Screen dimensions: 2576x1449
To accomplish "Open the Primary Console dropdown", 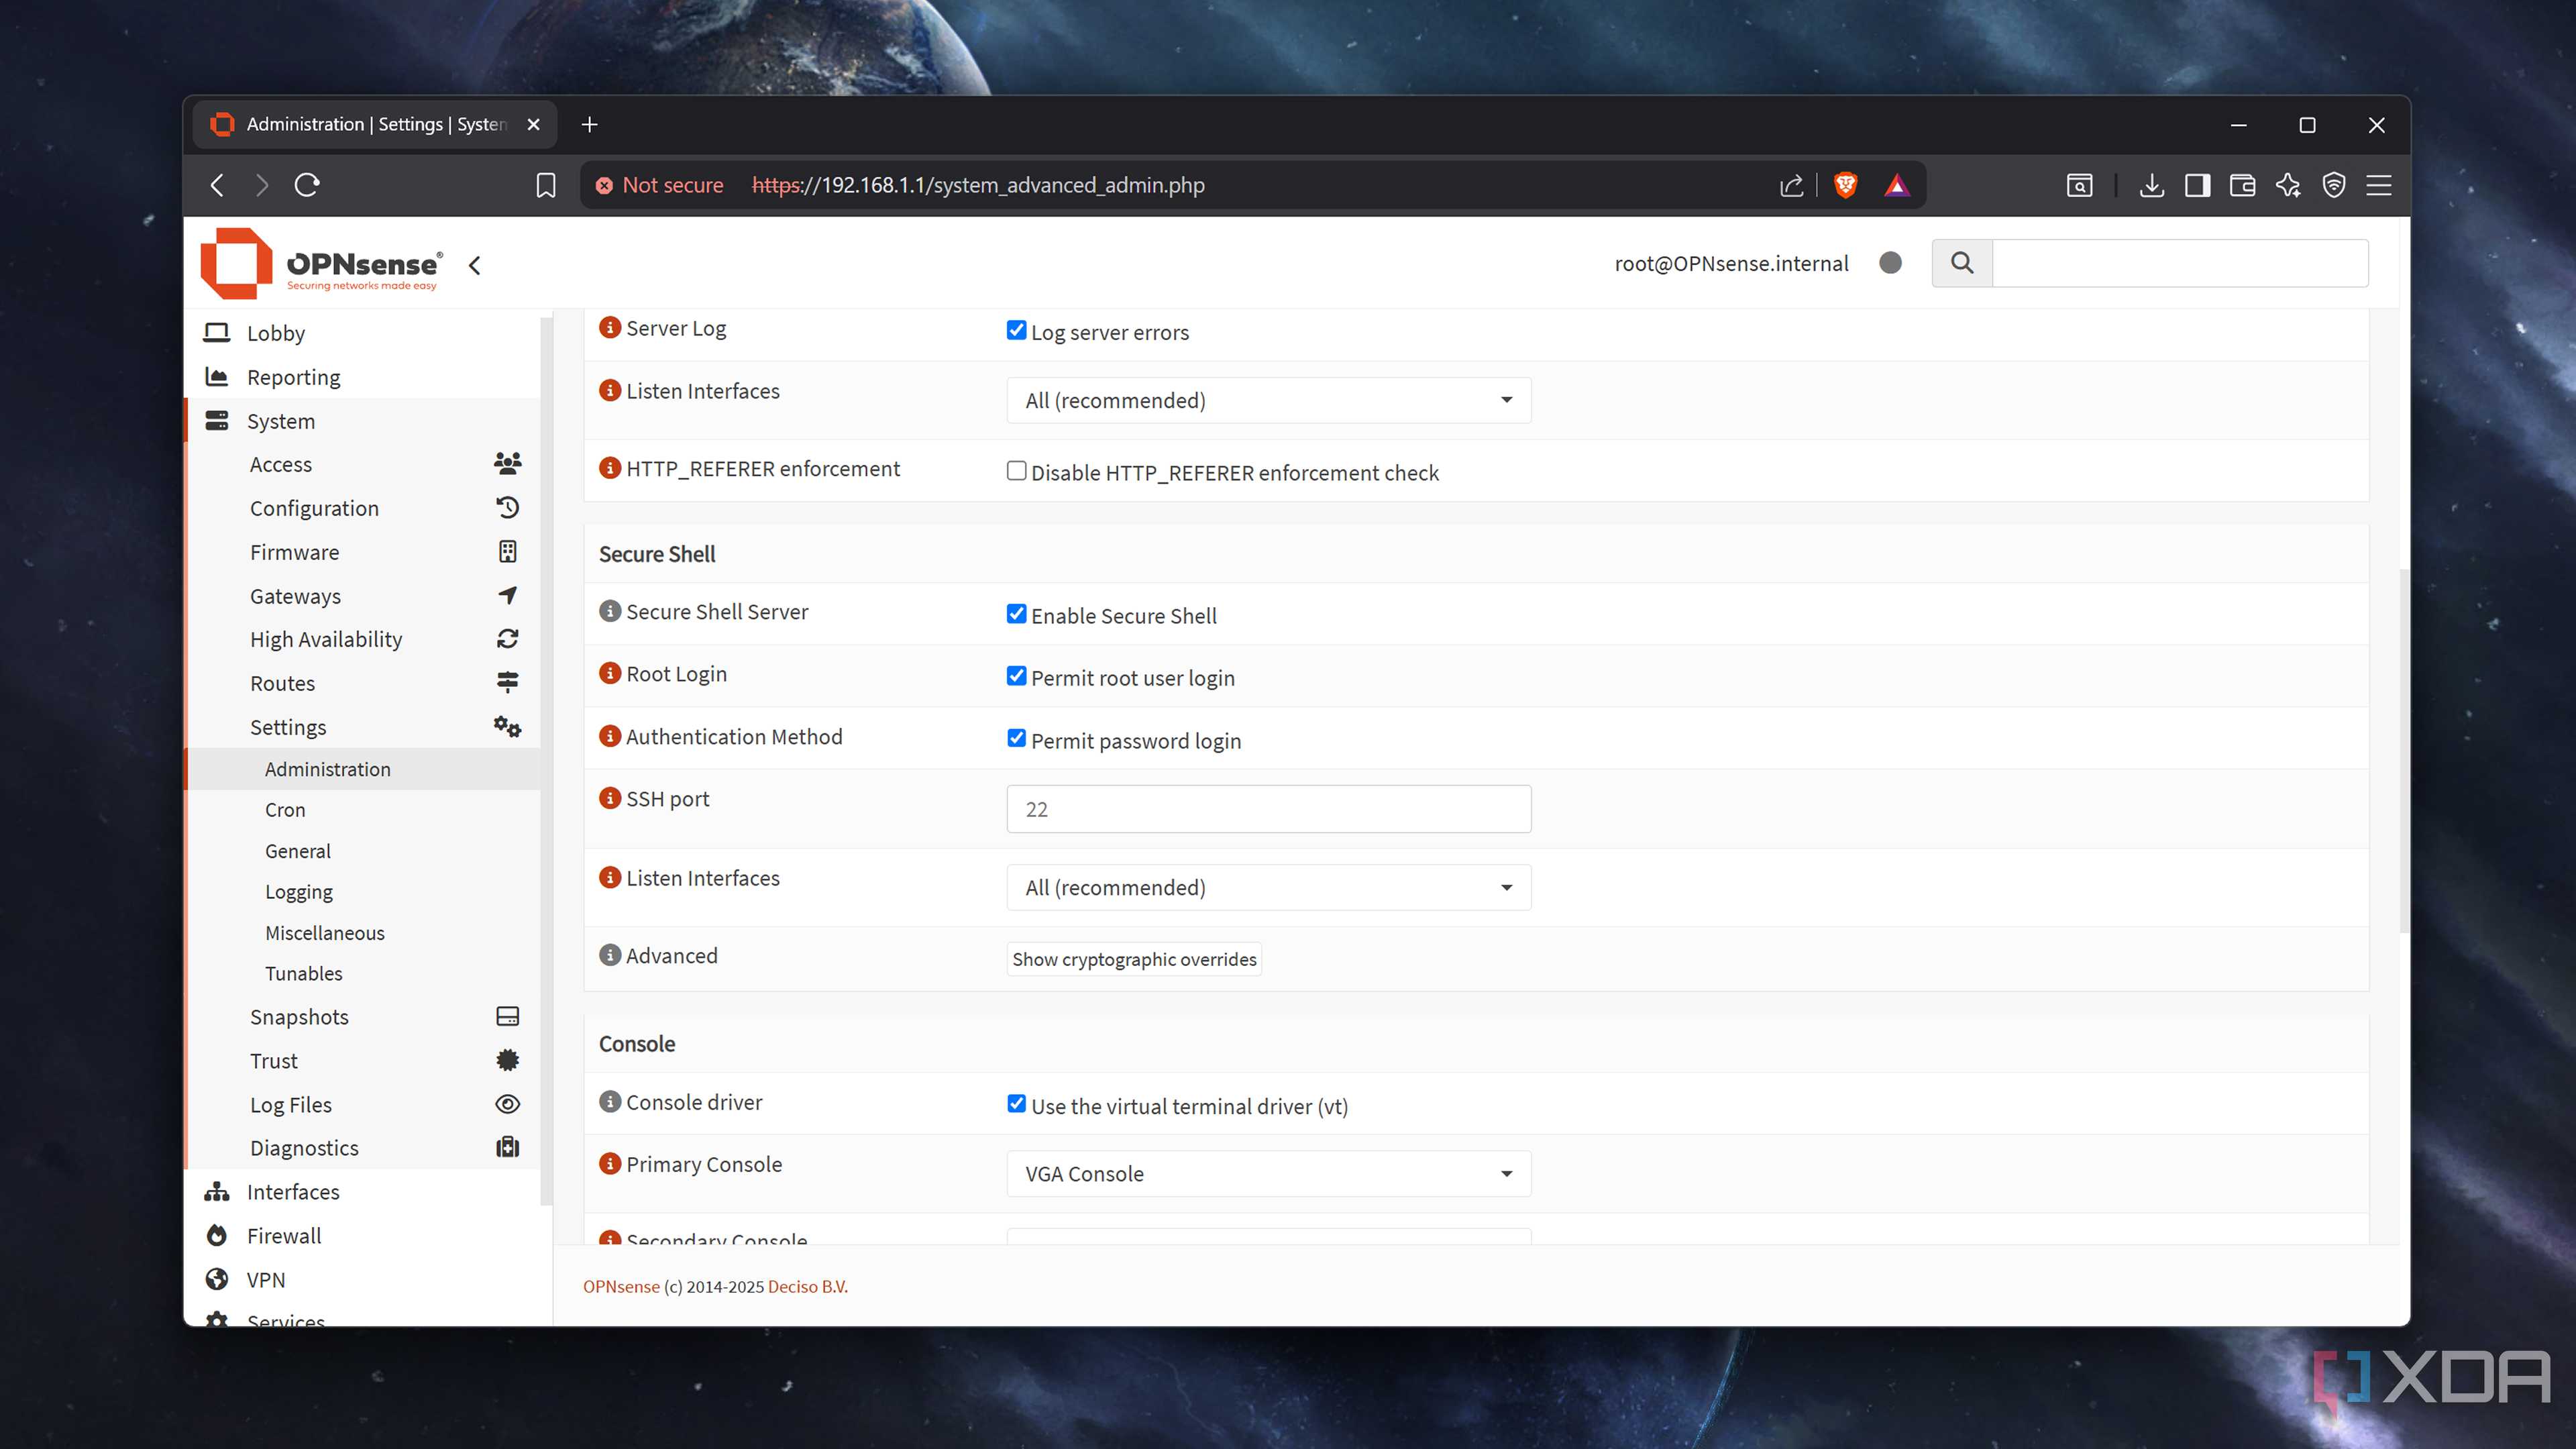I will 1268,1173.
